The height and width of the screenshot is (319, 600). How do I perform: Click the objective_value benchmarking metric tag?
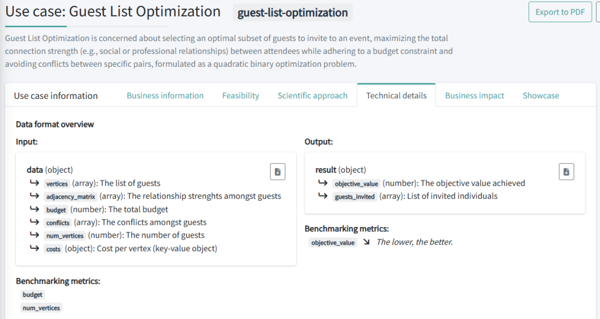coord(333,242)
